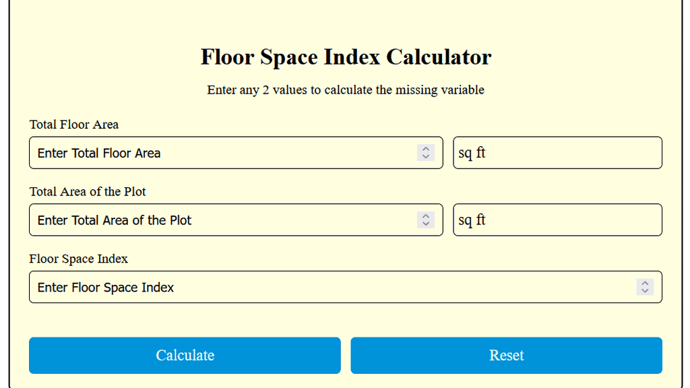Click the instruction text about entering 2 values
Image resolution: width=690 pixels, height=388 pixels.
(x=345, y=90)
